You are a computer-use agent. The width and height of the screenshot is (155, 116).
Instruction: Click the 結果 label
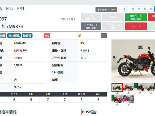[x=55, y=80]
